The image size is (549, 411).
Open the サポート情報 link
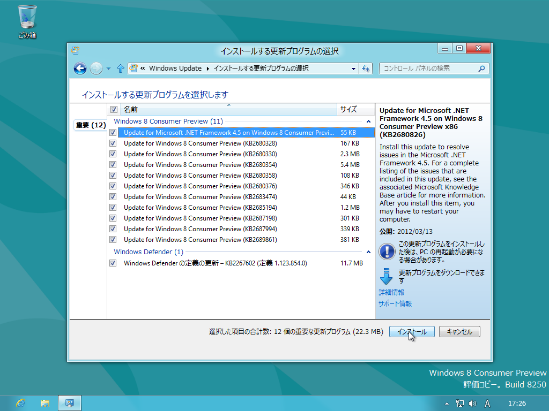tap(395, 304)
